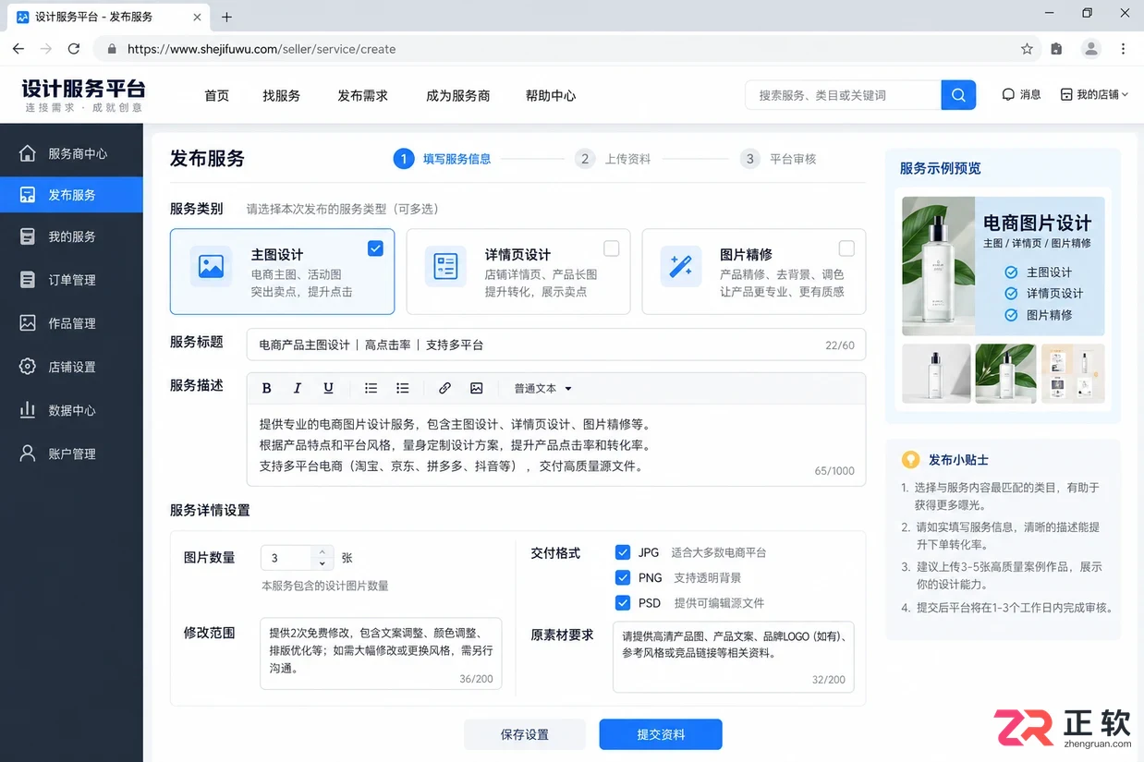Screen dimensions: 1144x762
Task: Click the blue search magnifier button
Action: 958,95
